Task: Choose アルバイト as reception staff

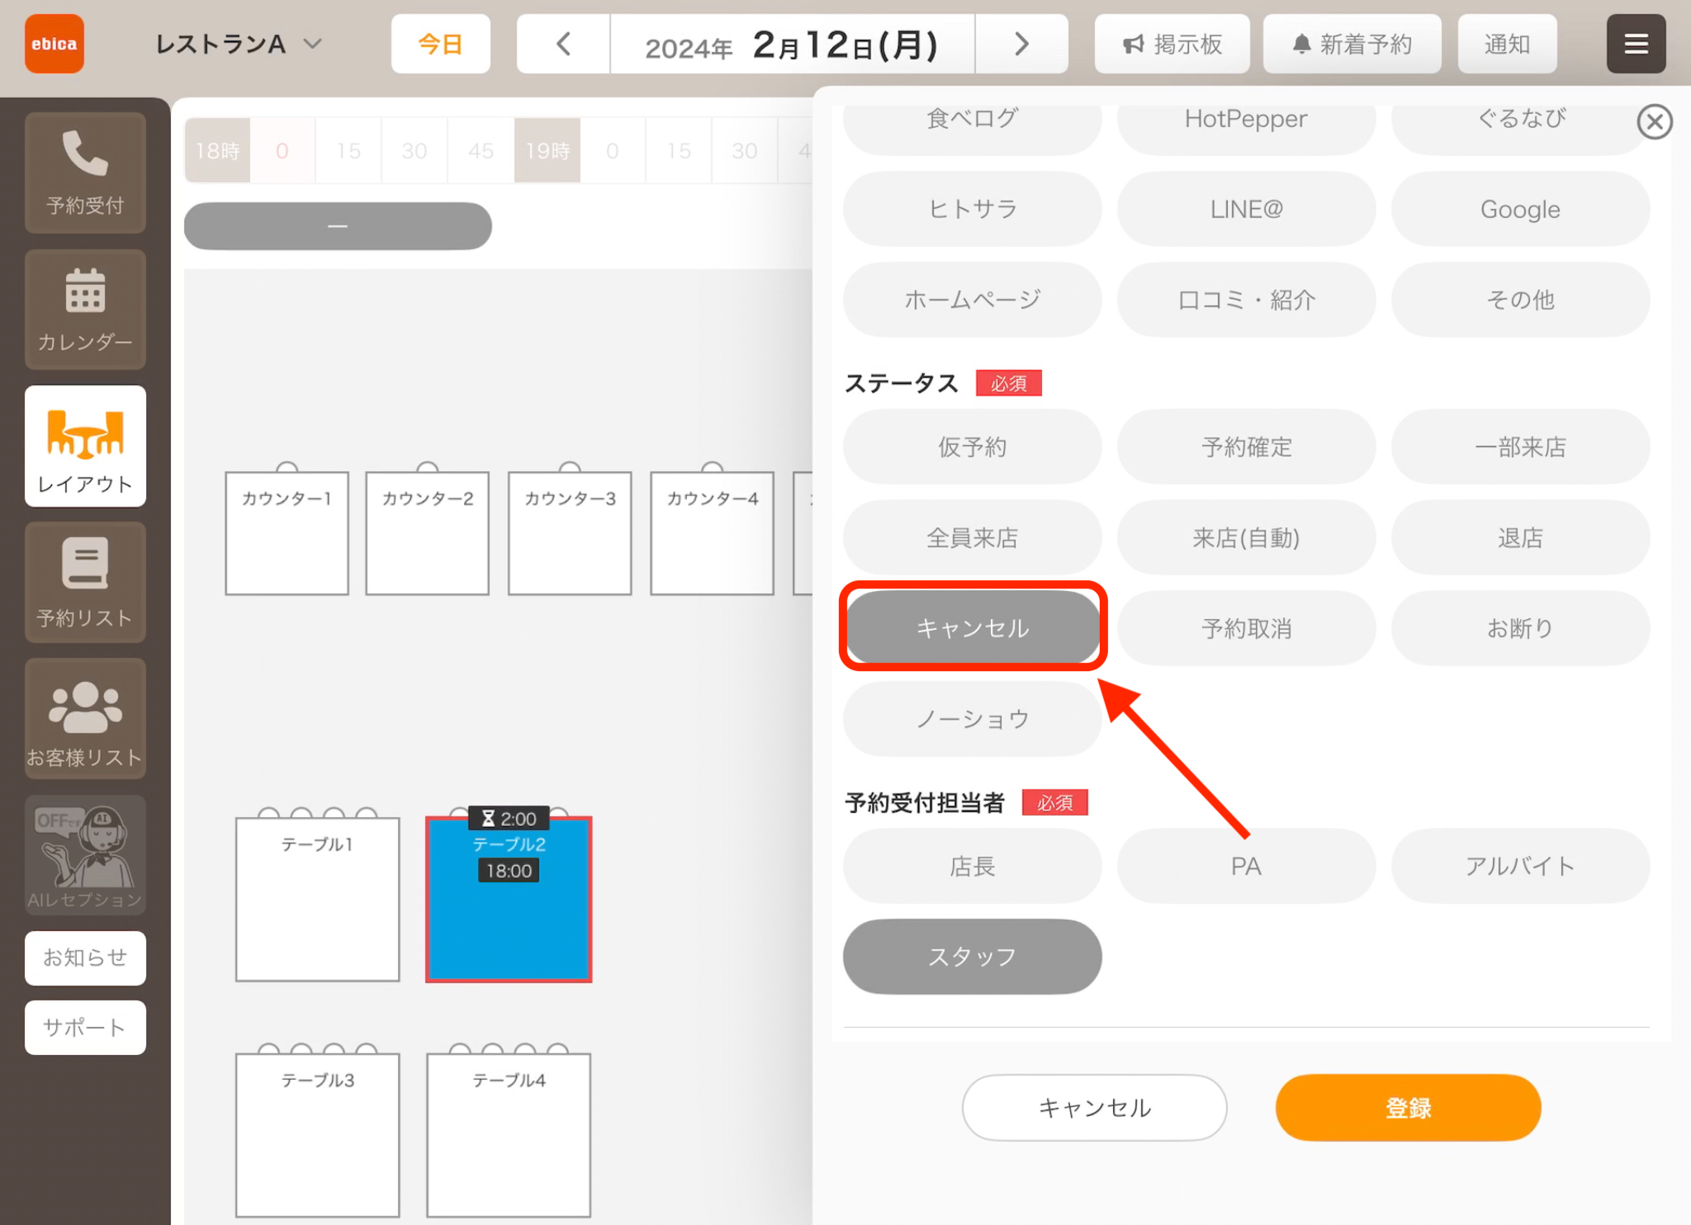Action: point(1520,866)
